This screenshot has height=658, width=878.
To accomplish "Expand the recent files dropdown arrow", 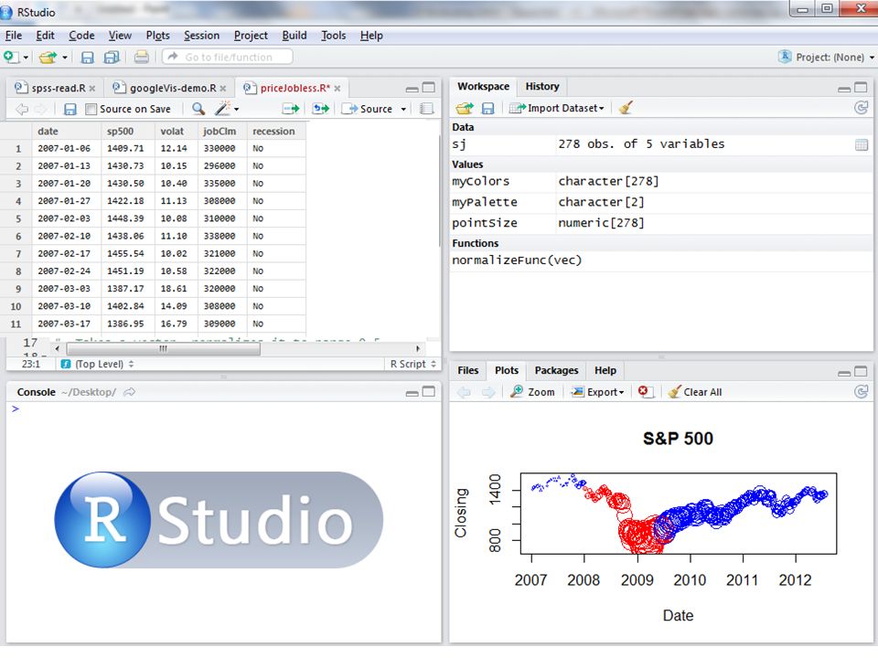I will [x=65, y=58].
